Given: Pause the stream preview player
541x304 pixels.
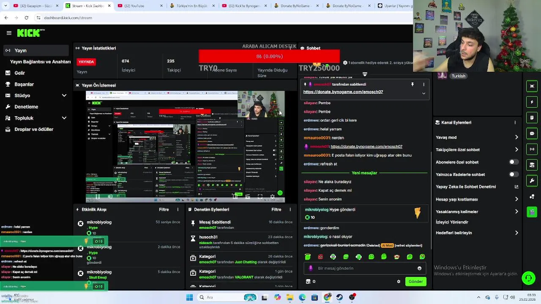Looking at the screenshot, I should point(98,196).
